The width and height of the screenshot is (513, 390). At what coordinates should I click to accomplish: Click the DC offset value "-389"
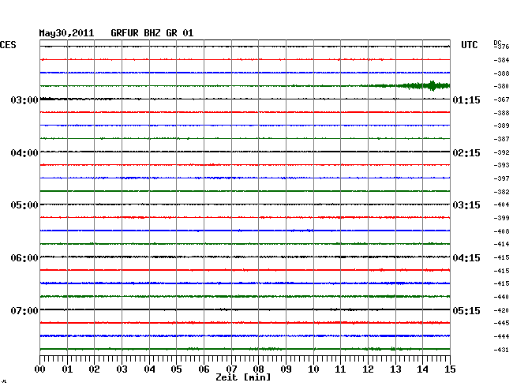coord(501,126)
